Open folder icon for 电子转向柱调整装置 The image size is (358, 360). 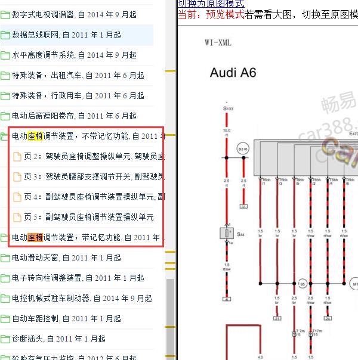pyautogui.click(x=5, y=278)
